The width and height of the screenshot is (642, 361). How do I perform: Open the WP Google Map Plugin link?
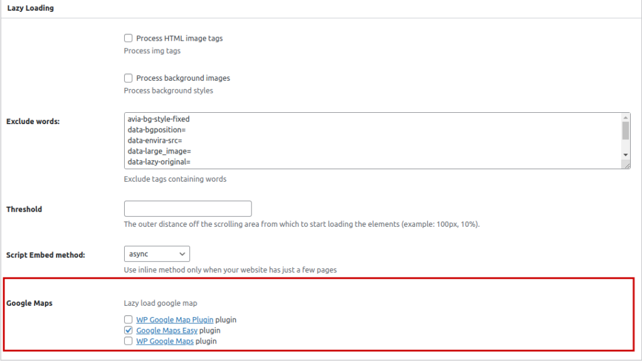click(x=175, y=320)
